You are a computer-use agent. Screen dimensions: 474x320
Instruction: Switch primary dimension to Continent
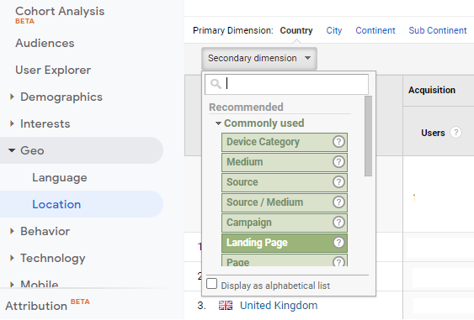coord(375,30)
